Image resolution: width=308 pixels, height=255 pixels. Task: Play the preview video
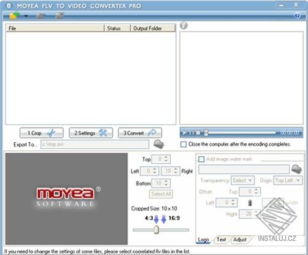185,132
